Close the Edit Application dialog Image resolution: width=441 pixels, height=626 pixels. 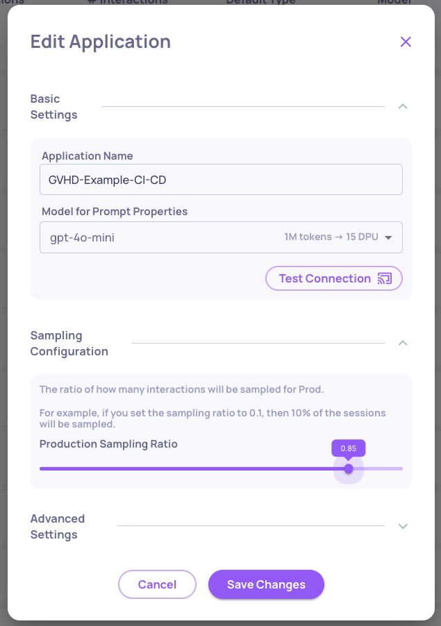(x=406, y=42)
